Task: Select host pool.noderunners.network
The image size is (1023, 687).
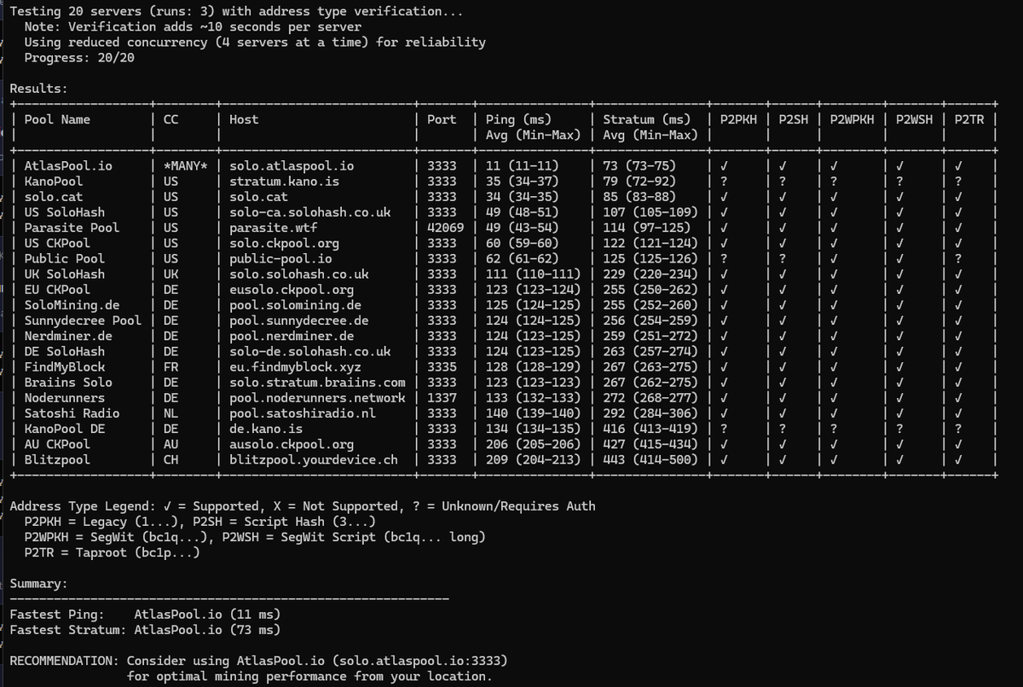Action: pos(317,397)
